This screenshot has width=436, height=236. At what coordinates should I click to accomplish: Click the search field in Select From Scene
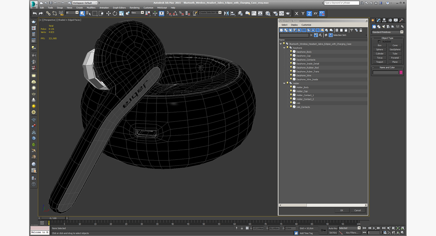pyautogui.click(x=294, y=35)
